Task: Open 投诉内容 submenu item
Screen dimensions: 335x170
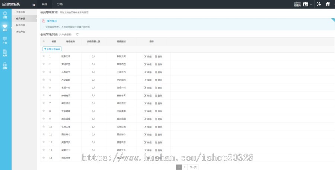Action: (20, 25)
